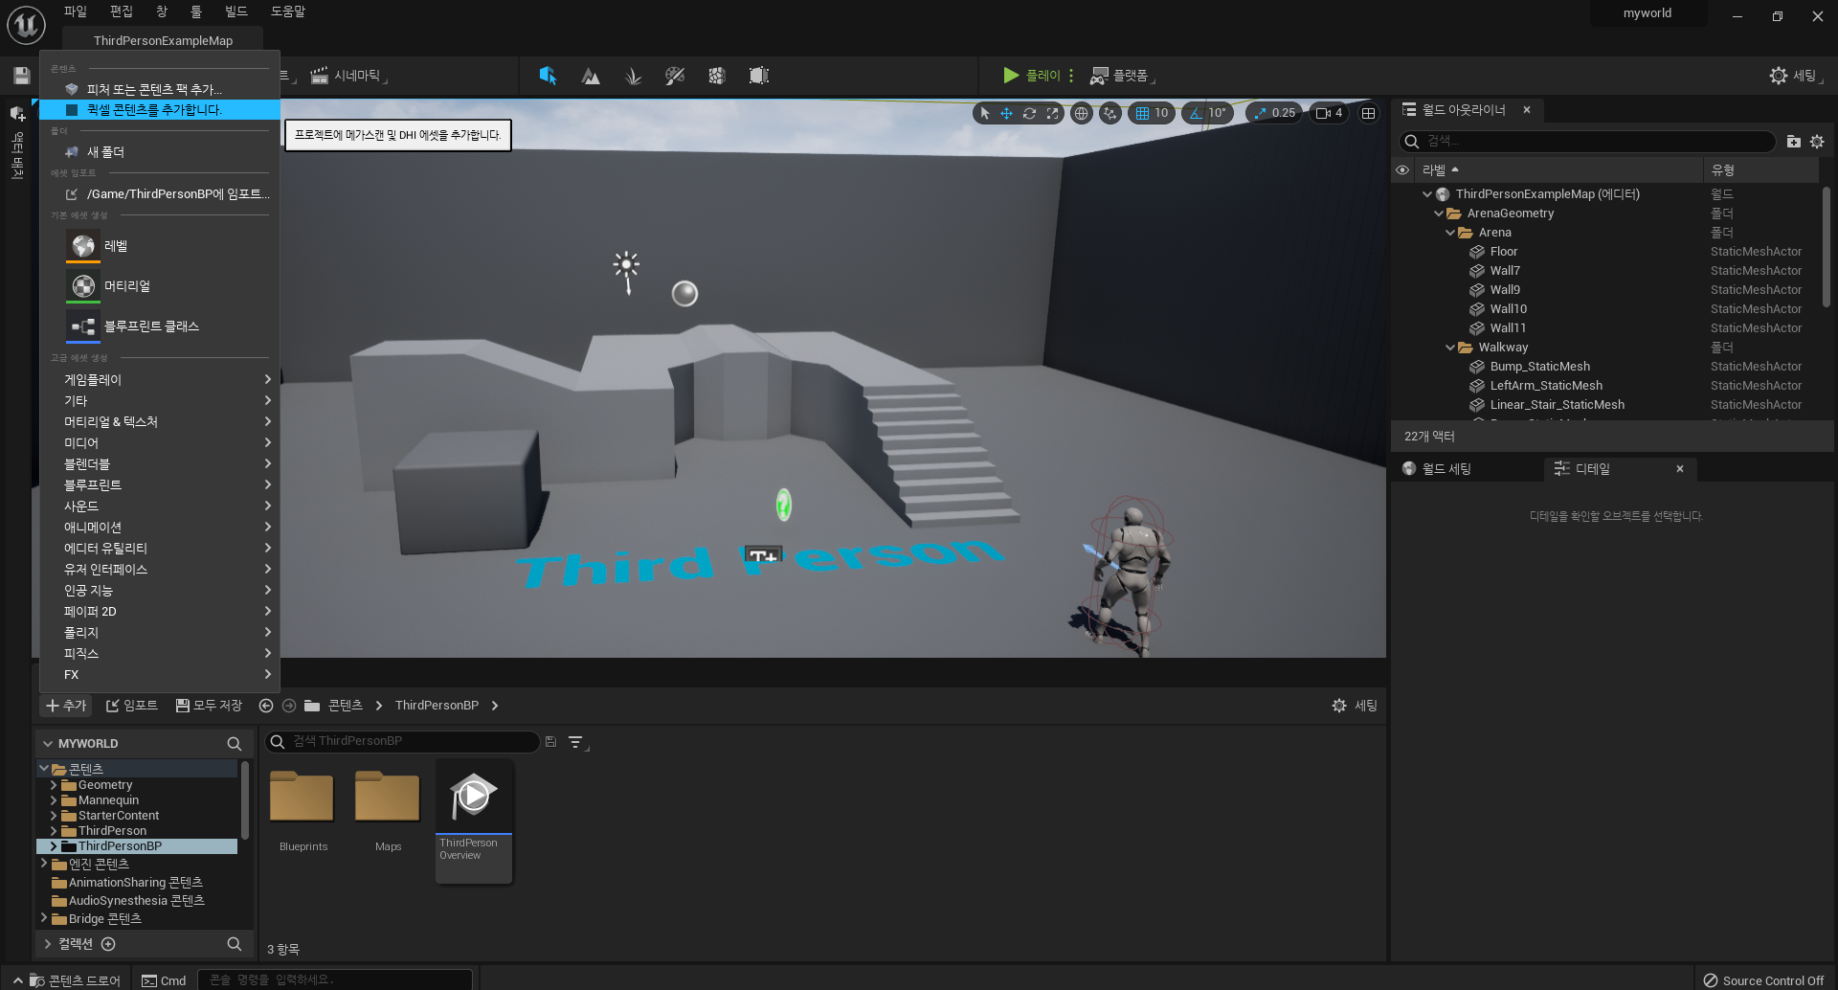The width and height of the screenshot is (1838, 990).
Task: Open Brush Editing mode icon
Action: click(759, 76)
